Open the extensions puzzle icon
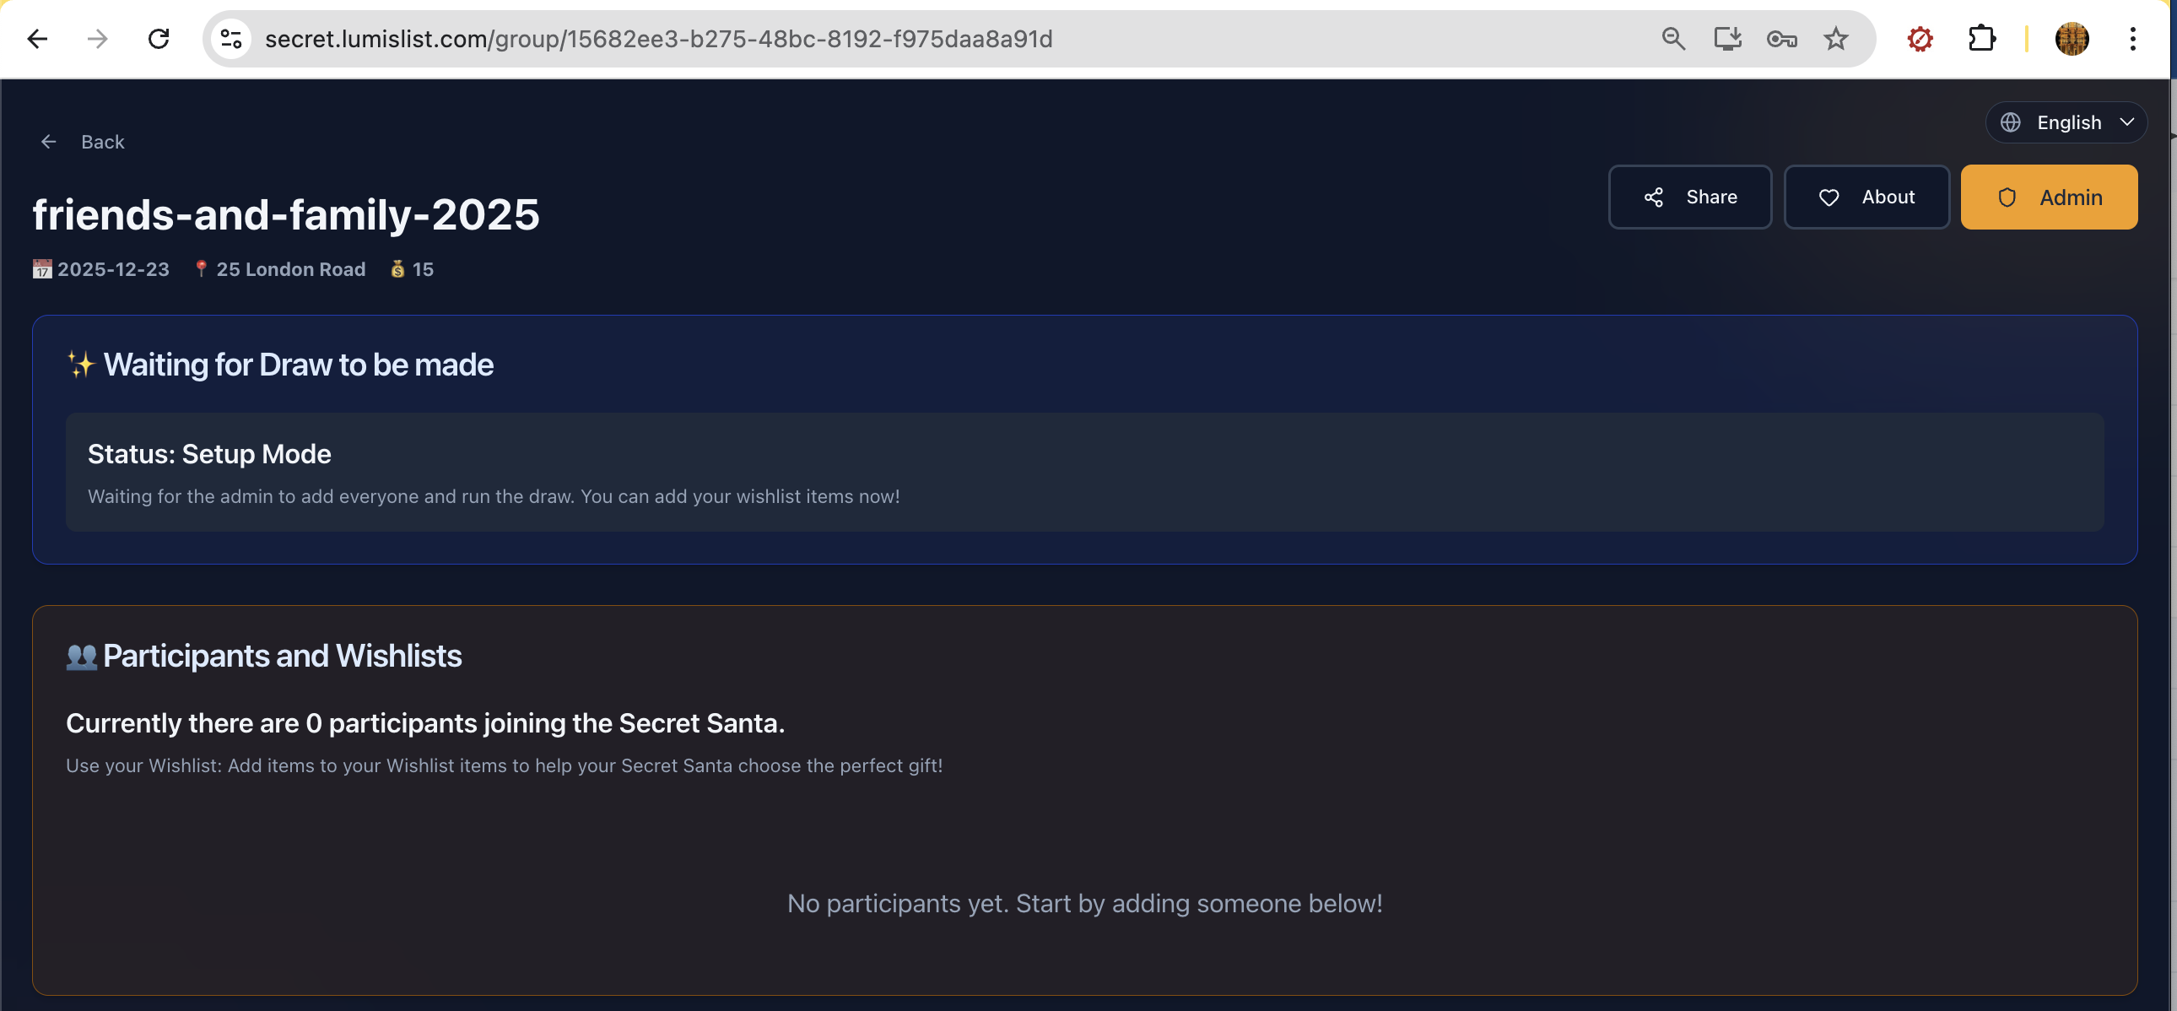Viewport: 2177px width, 1011px height. 1981,39
